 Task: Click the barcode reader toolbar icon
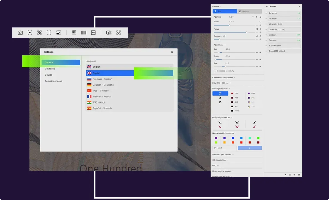[84, 33]
